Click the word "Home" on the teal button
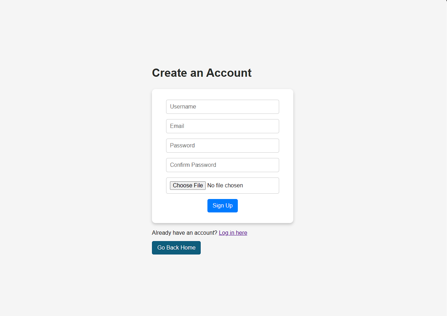Viewport: 447px width, 316px height. click(x=188, y=248)
